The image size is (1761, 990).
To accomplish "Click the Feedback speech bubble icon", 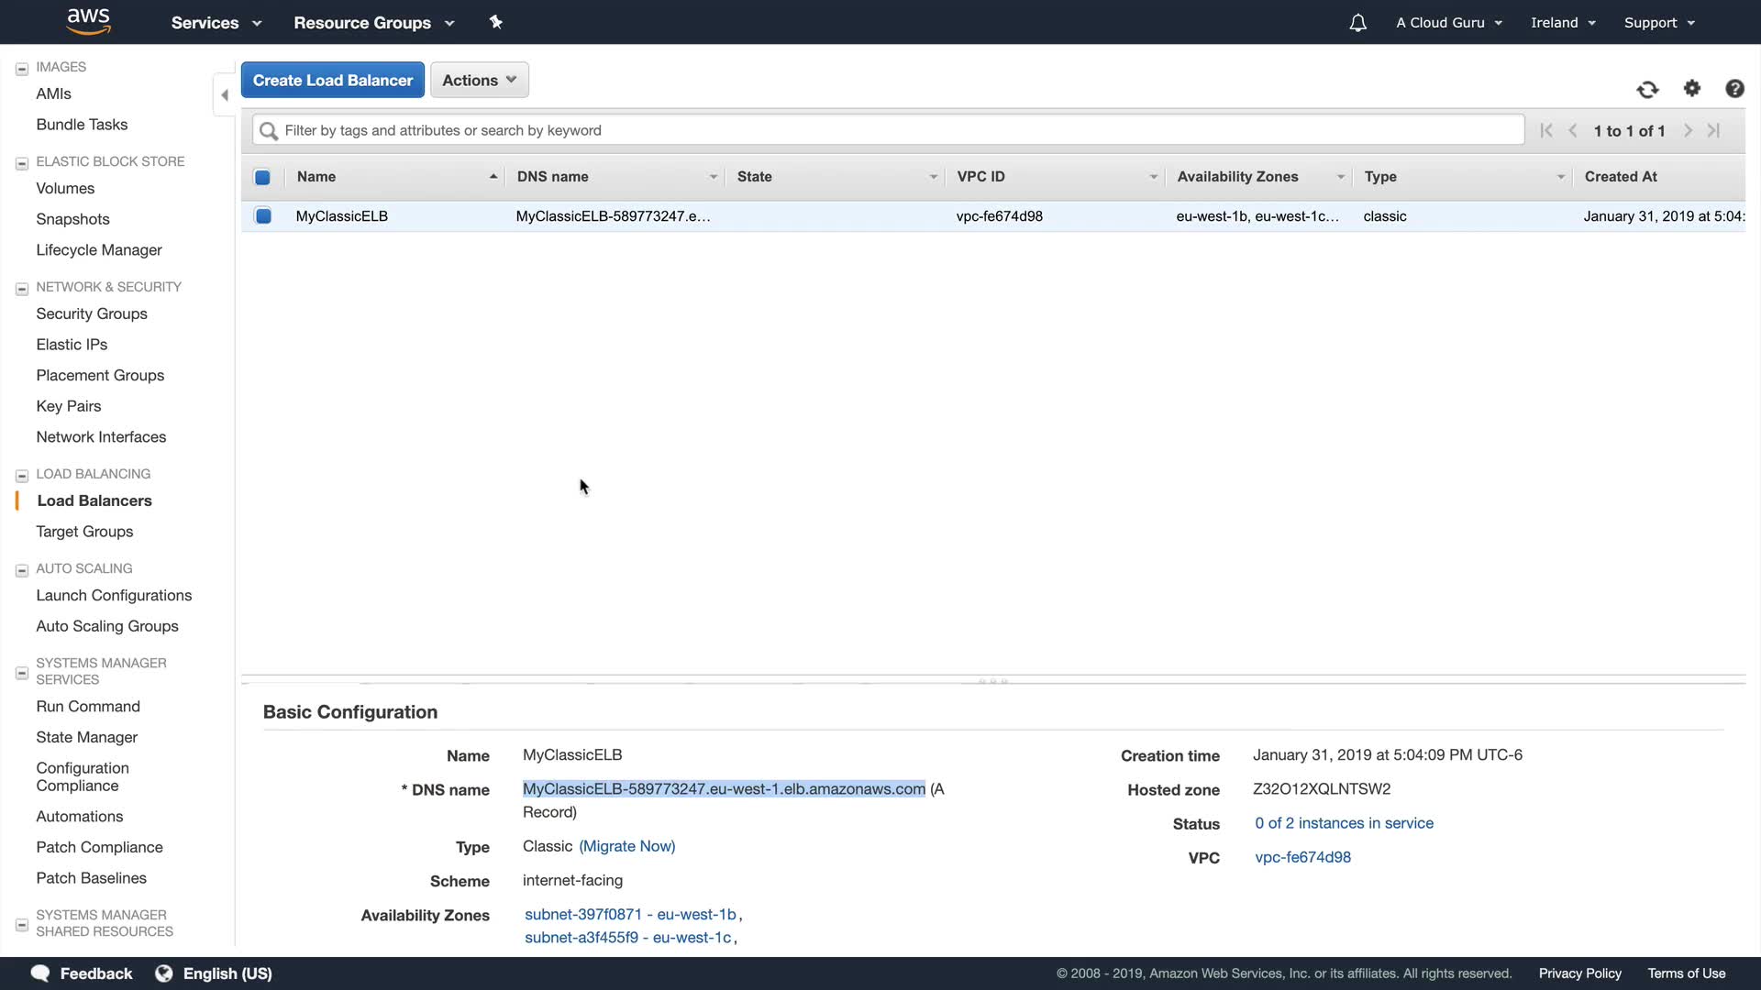I will click(40, 973).
